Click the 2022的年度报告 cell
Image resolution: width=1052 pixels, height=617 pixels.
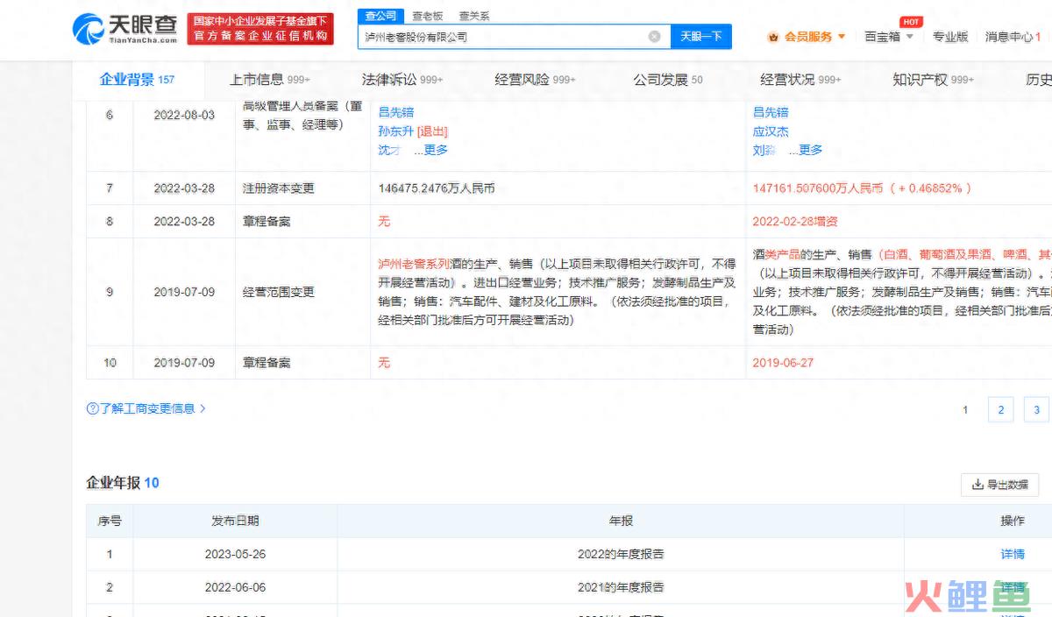click(621, 554)
